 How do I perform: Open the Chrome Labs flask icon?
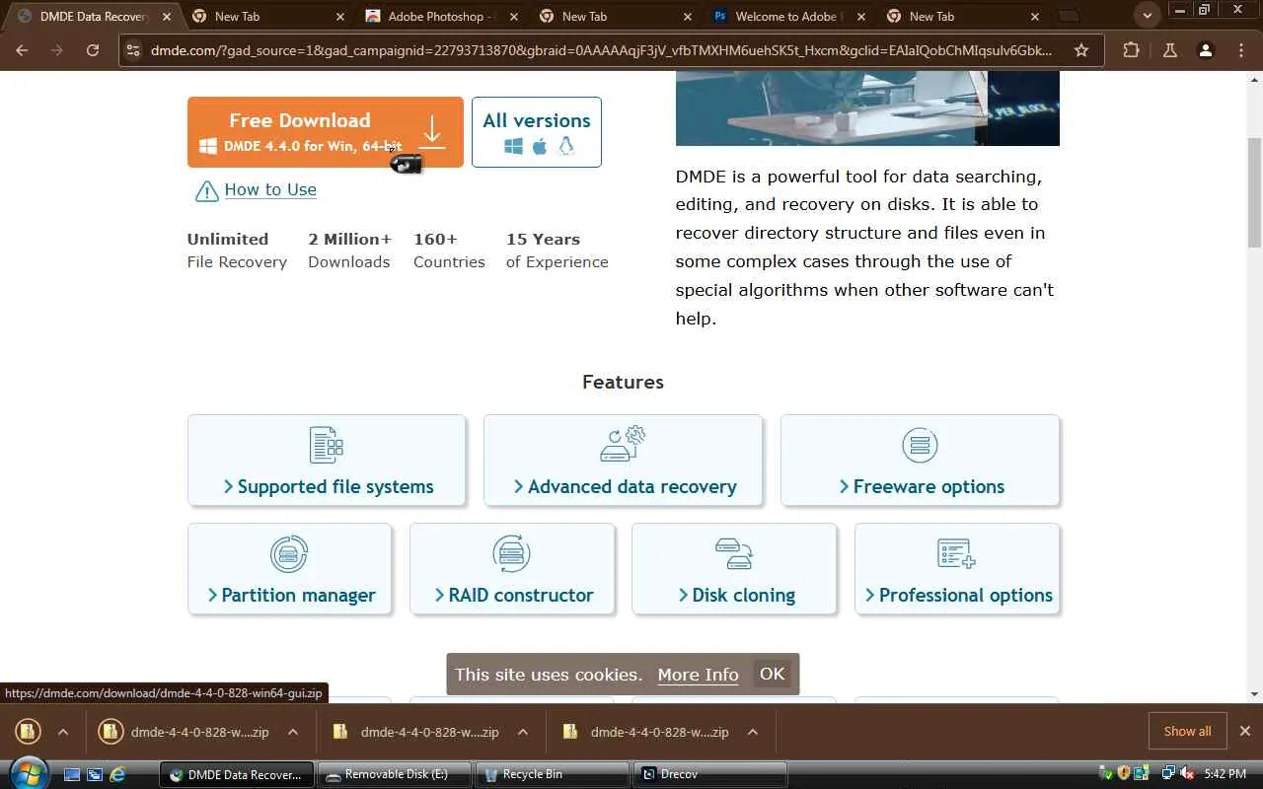pyautogui.click(x=1169, y=50)
